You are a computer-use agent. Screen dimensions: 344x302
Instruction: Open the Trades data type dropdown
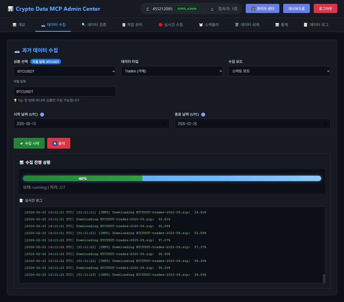point(172,71)
